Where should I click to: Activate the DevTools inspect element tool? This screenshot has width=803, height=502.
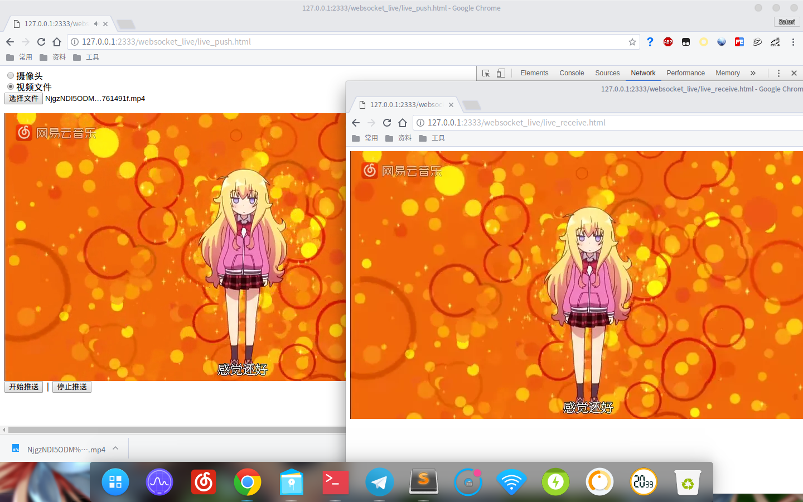click(486, 73)
